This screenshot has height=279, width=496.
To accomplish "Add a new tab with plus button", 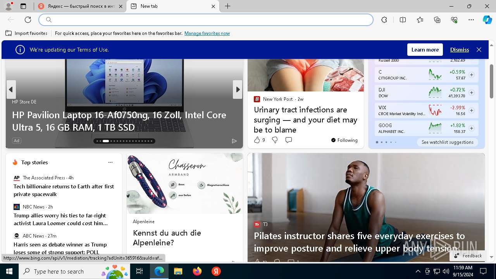I will pos(228,6).
